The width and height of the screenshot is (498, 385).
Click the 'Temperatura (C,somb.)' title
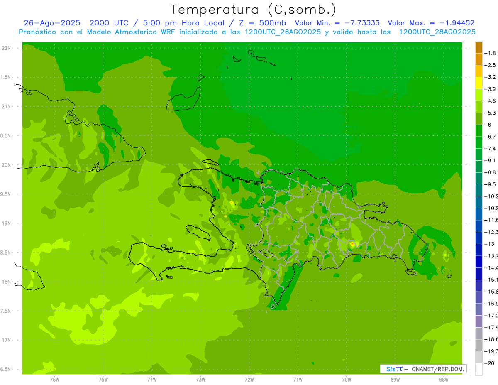tap(253, 9)
